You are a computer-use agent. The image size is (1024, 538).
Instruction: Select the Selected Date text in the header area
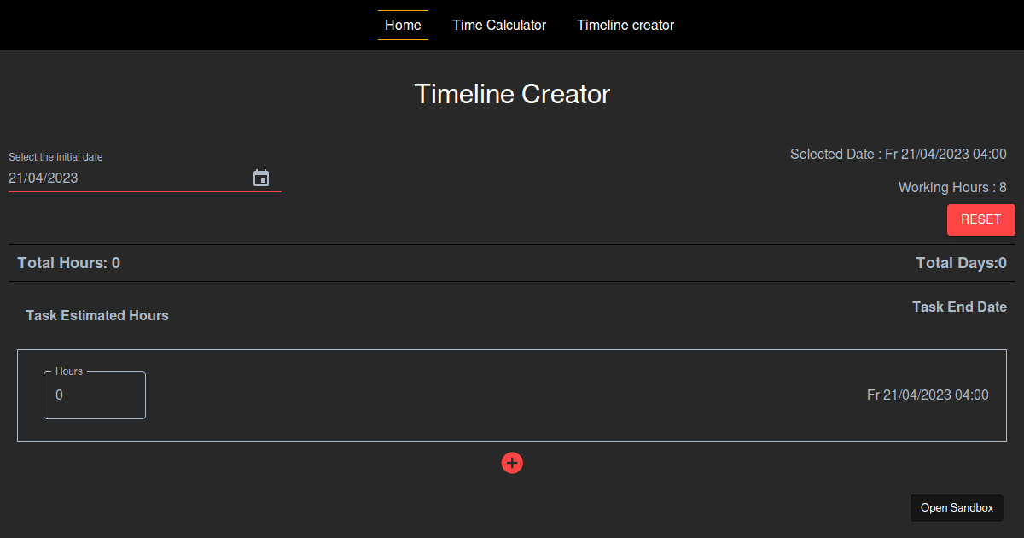point(899,154)
